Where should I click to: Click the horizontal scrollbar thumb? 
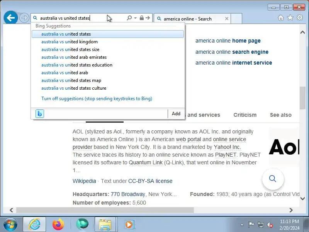(x=105, y=210)
